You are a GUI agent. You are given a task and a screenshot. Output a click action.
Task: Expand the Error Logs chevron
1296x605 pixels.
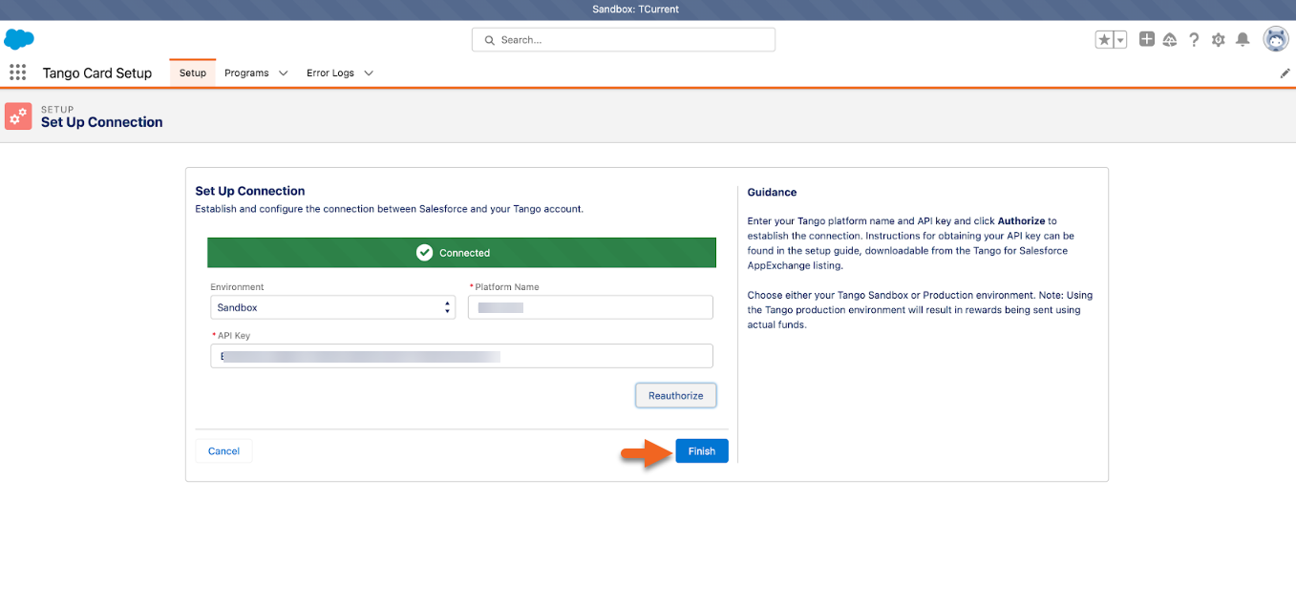coord(369,73)
